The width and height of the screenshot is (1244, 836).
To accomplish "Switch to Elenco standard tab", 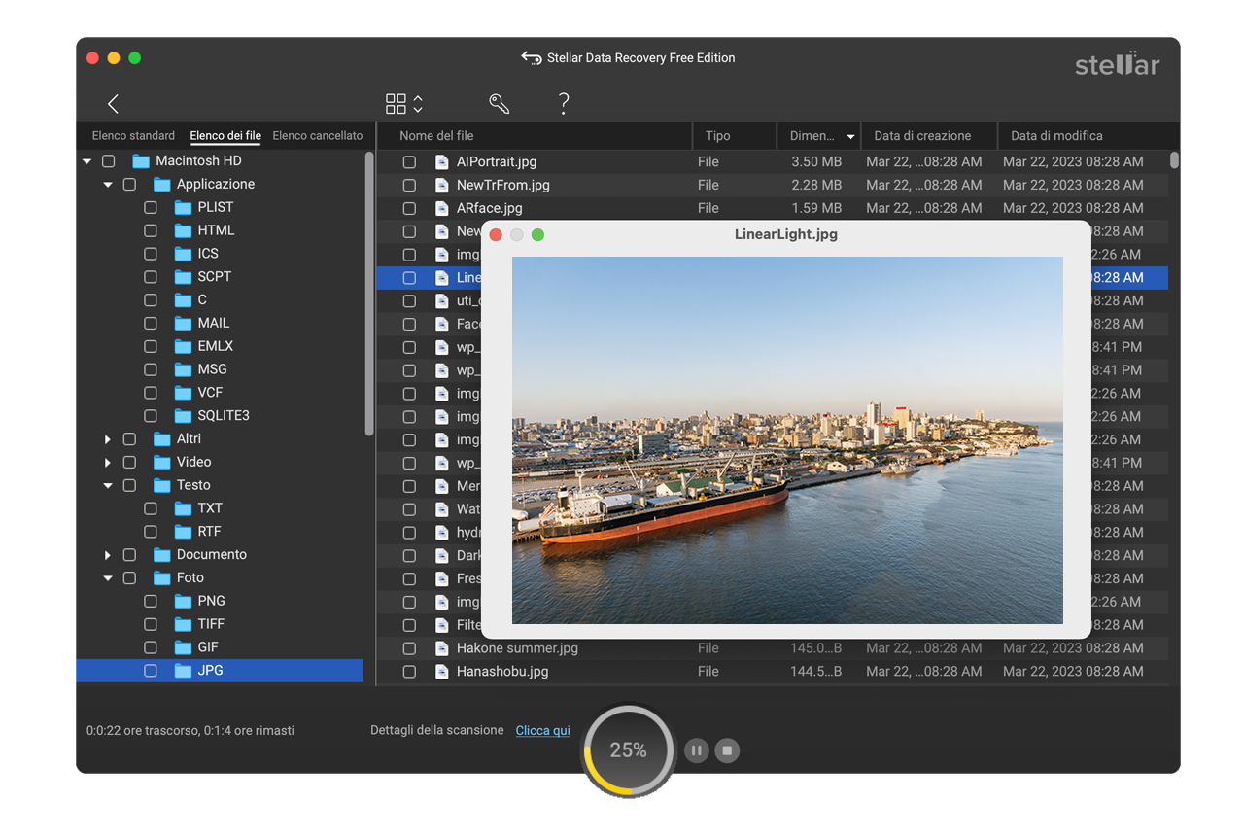I will [133, 136].
